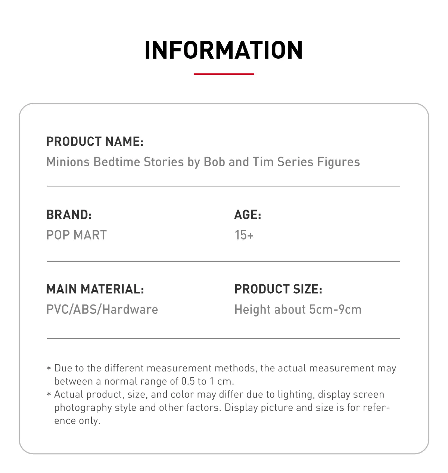
Task: Click the red underline below INFORMATION
Action: (224, 74)
